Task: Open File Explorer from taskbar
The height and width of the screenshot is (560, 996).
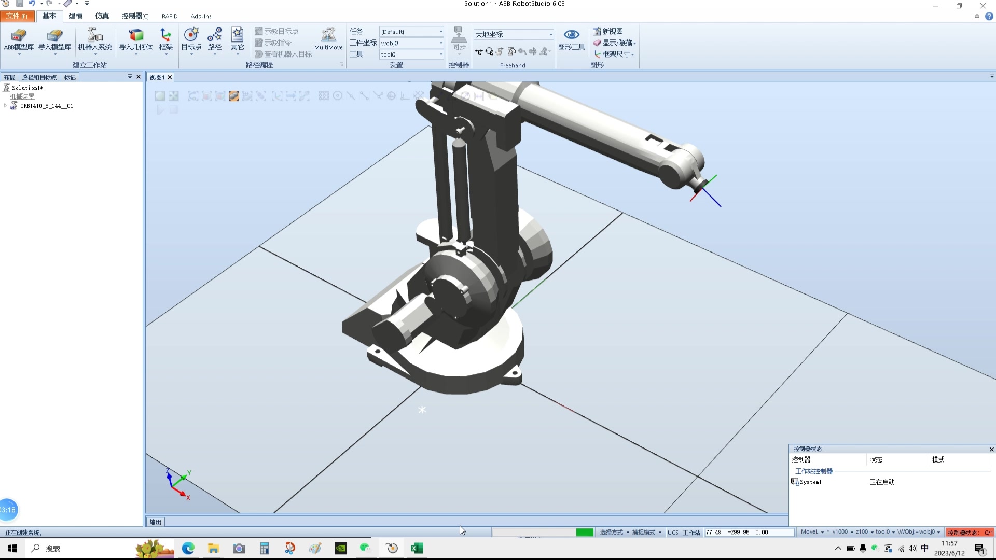Action: pyautogui.click(x=213, y=548)
